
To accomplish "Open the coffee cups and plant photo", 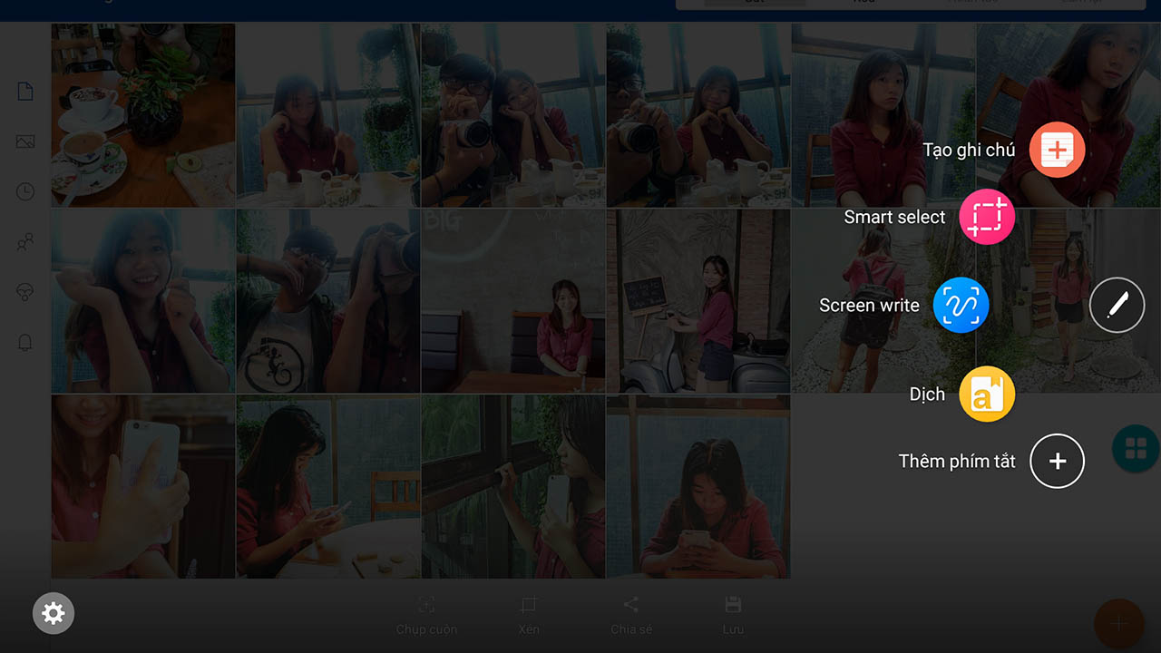I will click(x=143, y=115).
